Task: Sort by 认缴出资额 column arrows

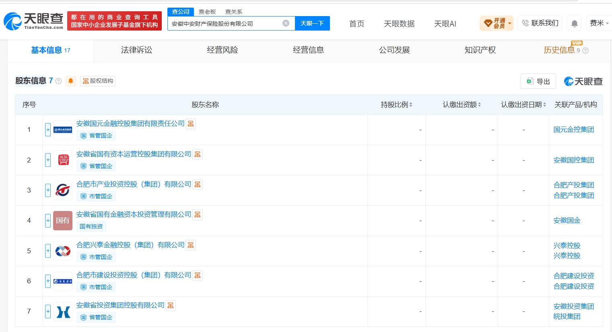Action: pos(479,105)
